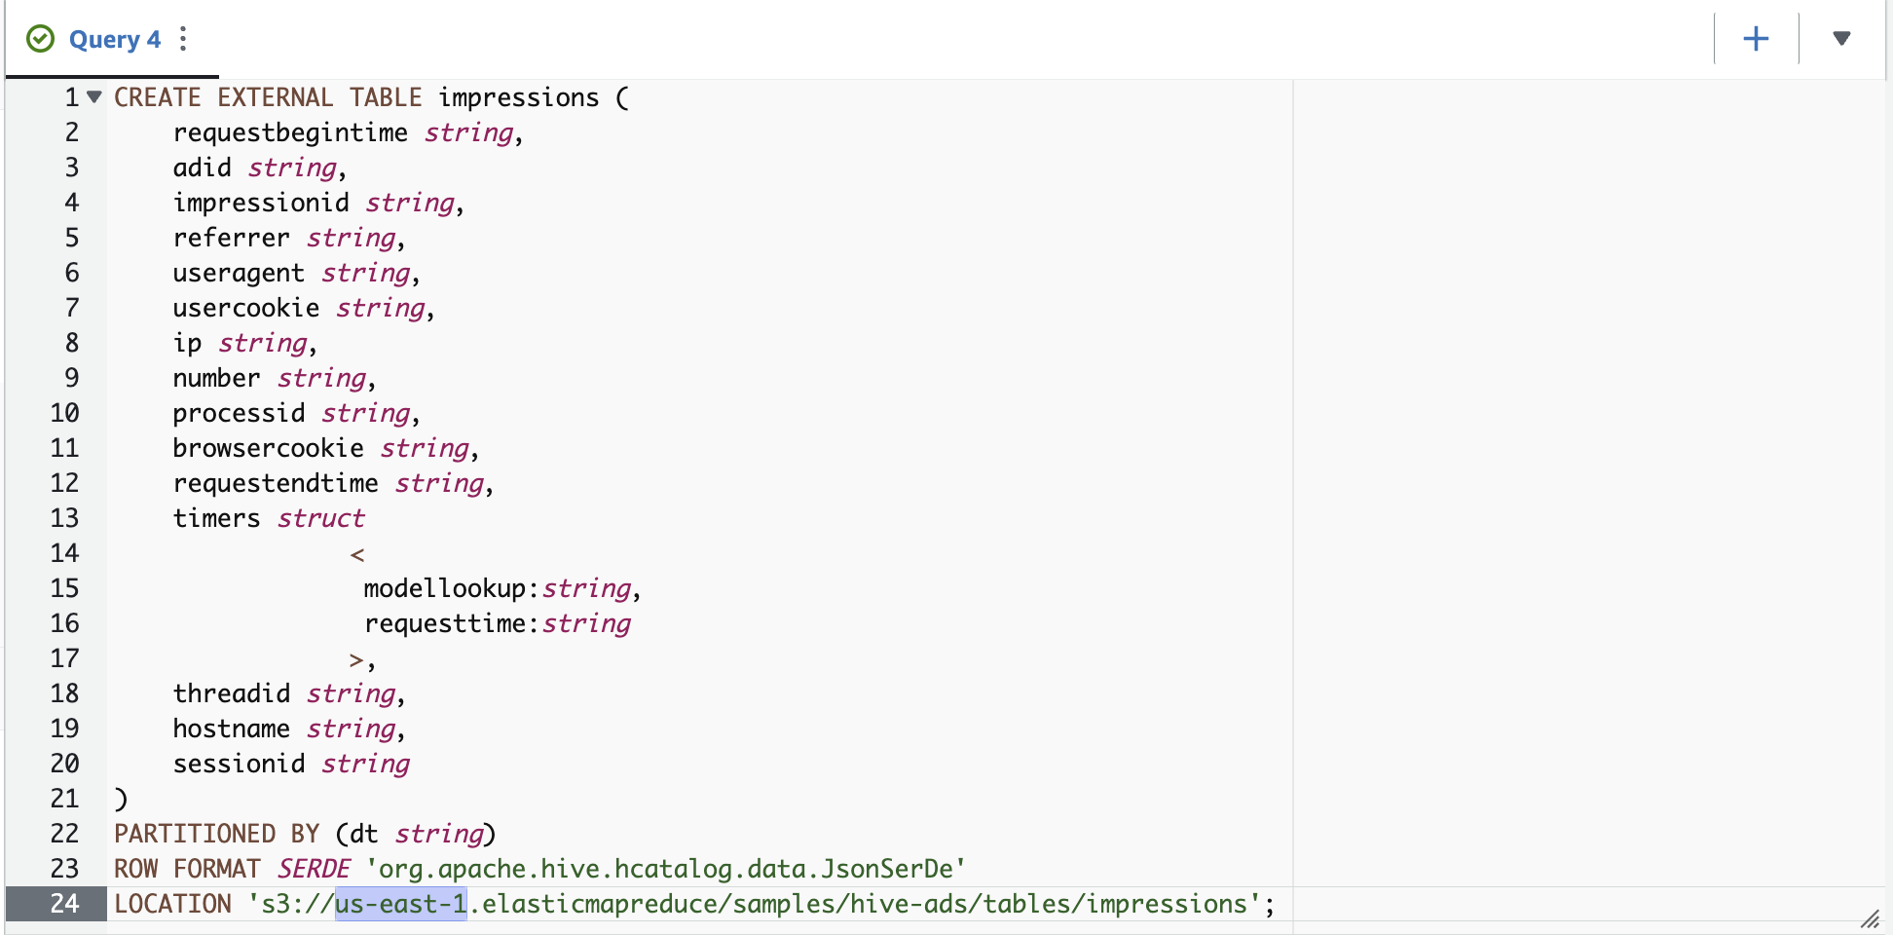Viewport: 1893px width, 935px height.
Task: Click the highlighted us-east-1 text
Action: click(401, 904)
